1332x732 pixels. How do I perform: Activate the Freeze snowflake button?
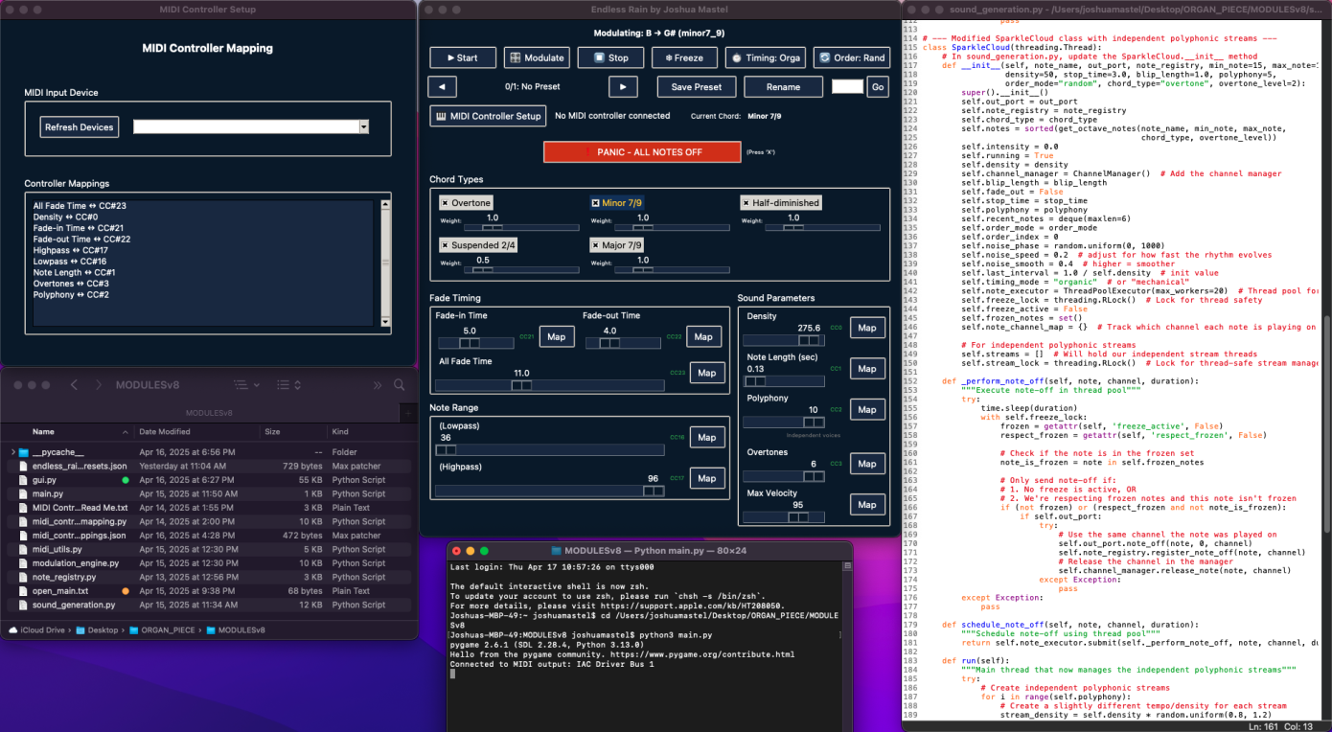coord(684,57)
